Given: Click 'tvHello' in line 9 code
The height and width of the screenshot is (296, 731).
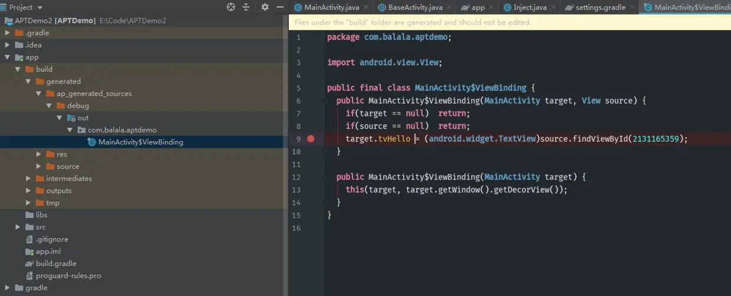Looking at the screenshot, I should point(394,139).
